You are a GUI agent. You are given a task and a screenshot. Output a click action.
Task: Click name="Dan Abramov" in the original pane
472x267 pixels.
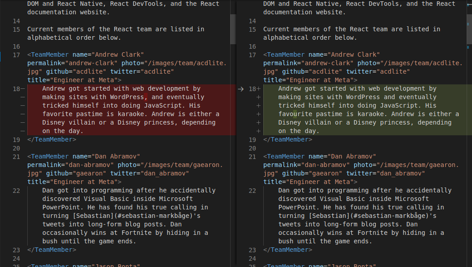pyautogui.click(x=106, y=156)
